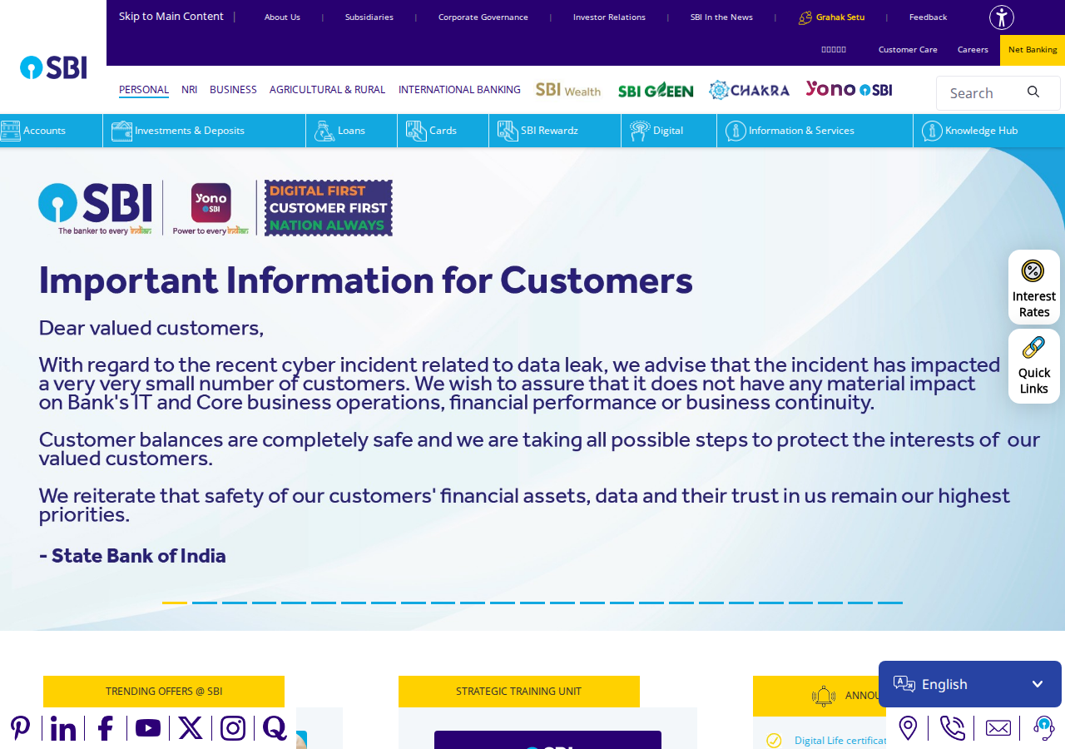Image resolution: width=1065 pixels, height=749 pixels.
Task: Select the NRI tab
Action: [x=189, y=90]
